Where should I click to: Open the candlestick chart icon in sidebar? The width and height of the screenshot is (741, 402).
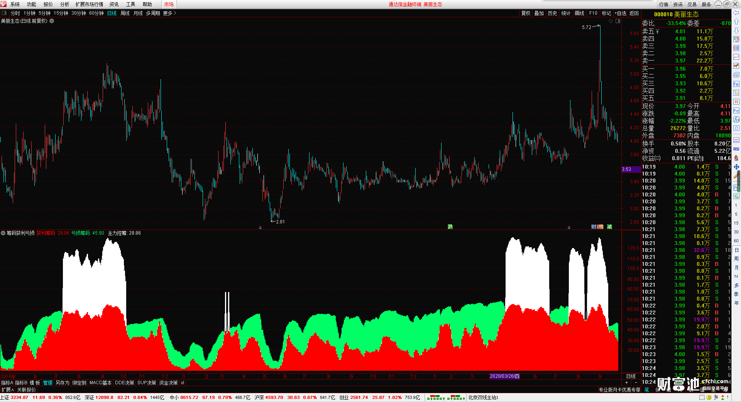[x=736, y=66]
